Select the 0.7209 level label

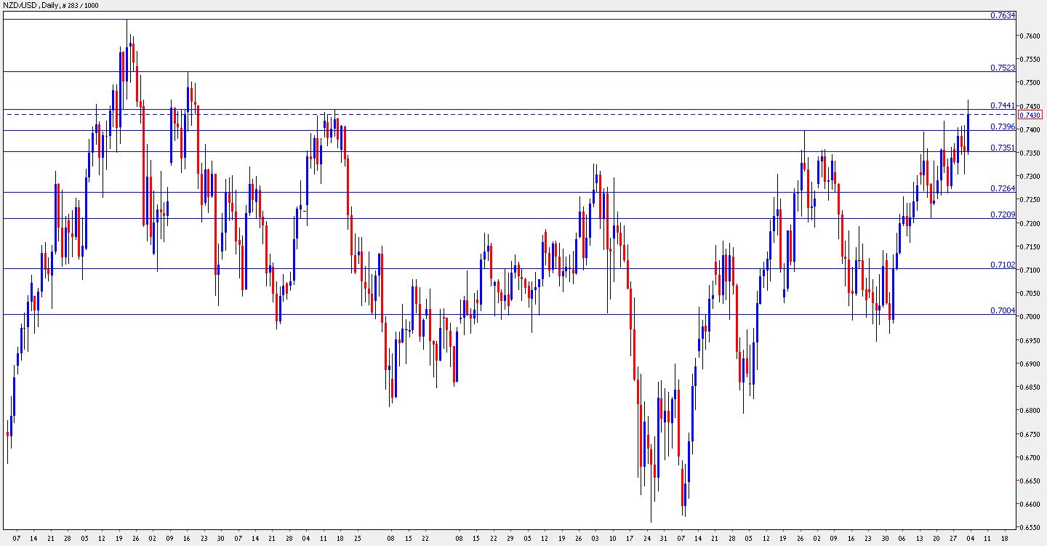[1003, 214]
